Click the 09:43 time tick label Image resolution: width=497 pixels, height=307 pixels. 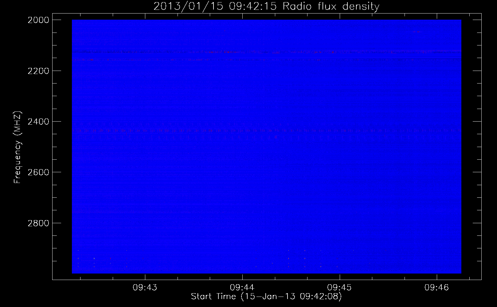click(x=145, y=287)
